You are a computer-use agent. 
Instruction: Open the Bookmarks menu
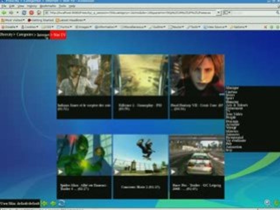pos(48,6)
